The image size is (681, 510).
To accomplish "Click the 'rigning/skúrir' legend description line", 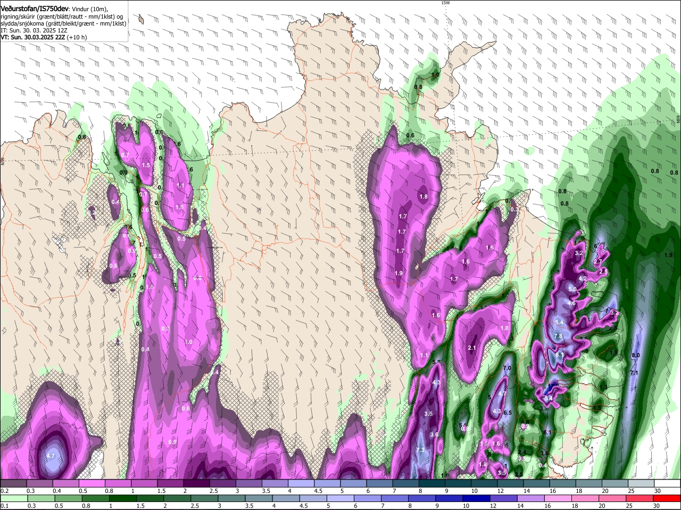I will coord(62,17).
